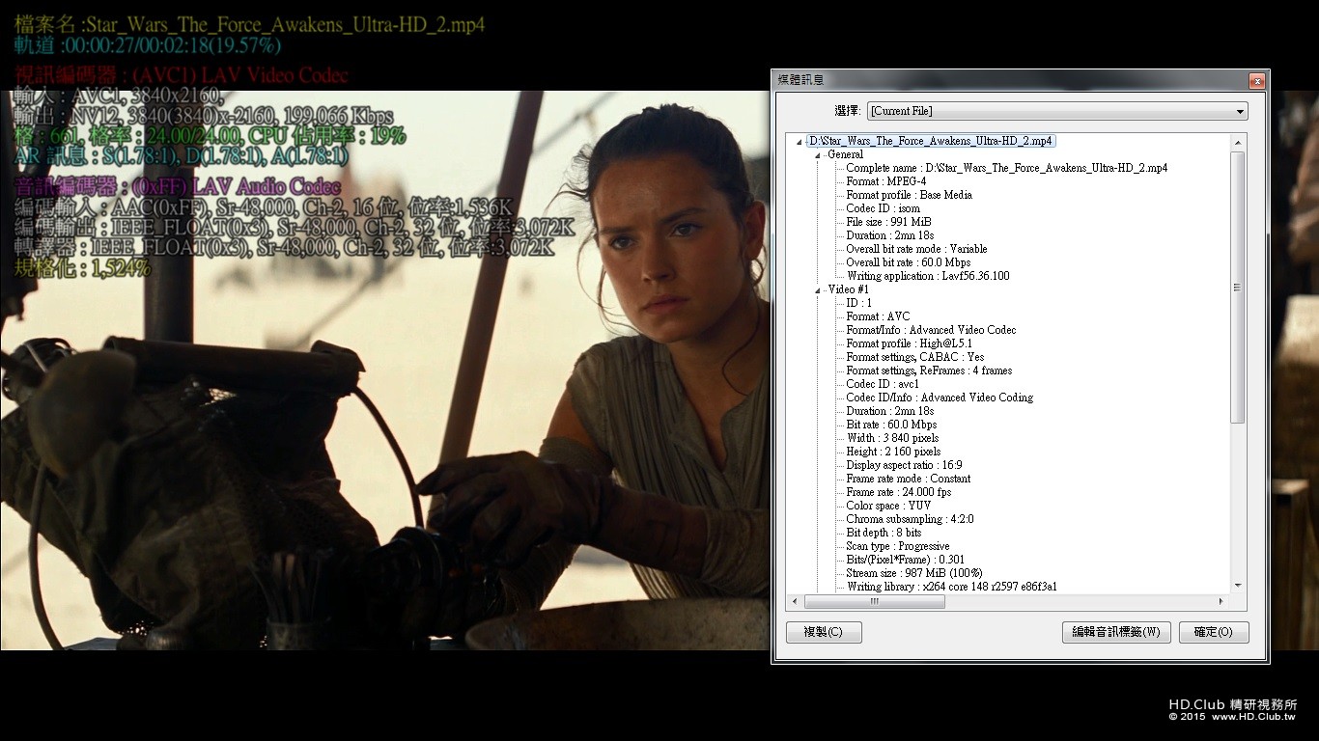Select 'Format/Info : Advanced Video Codec' row
The width and height of the screenshot is (1319, 741).
pyautogui.click(x=931, y=330)
